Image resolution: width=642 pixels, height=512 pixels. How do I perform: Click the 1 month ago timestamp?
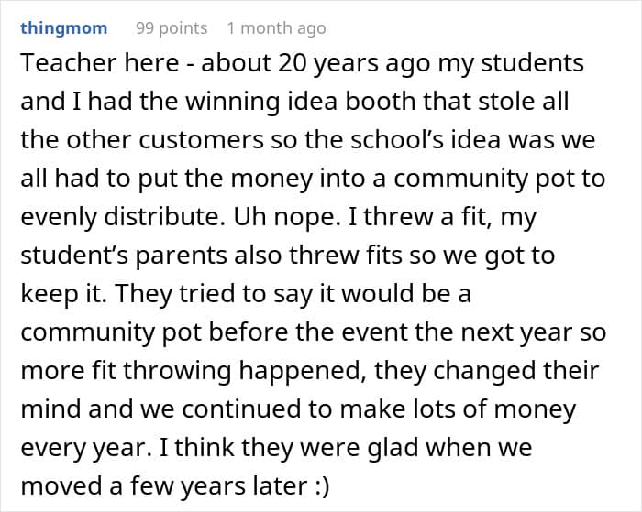[276, 28]
